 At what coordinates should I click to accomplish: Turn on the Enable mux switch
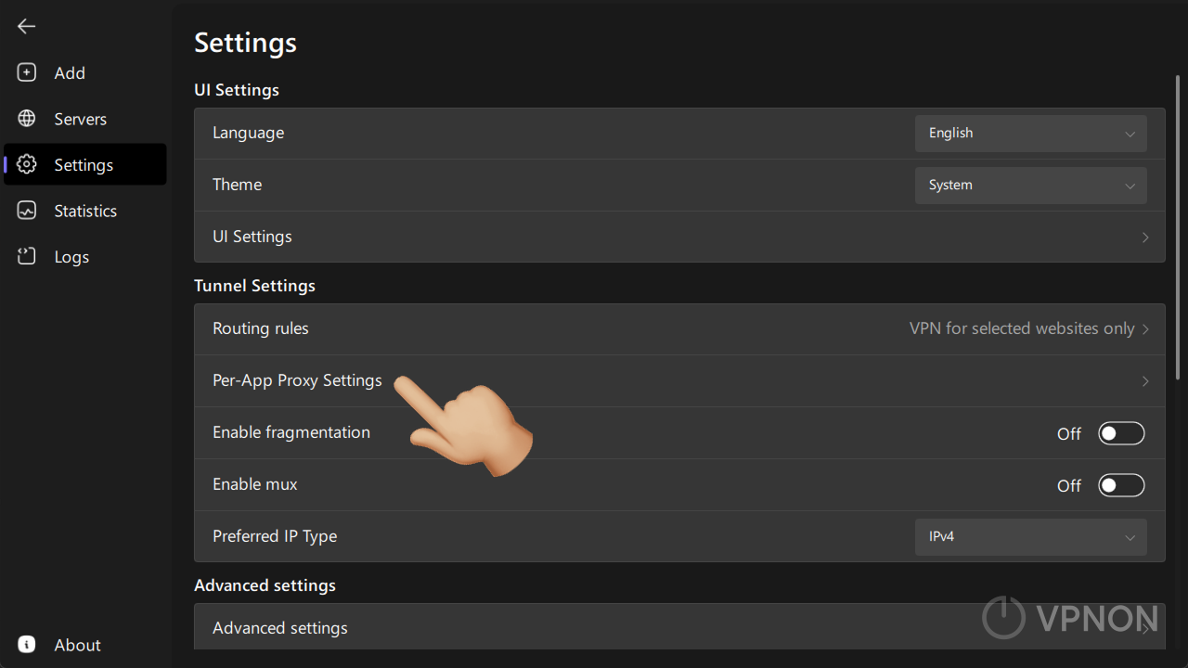[x=1121, y=484]
